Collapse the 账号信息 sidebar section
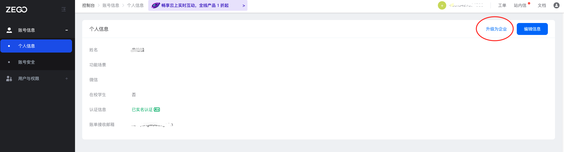 67,30
